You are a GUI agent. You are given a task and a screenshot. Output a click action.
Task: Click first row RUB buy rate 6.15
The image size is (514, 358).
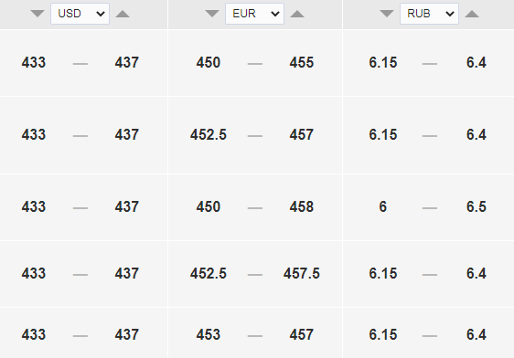coord(383,62)
